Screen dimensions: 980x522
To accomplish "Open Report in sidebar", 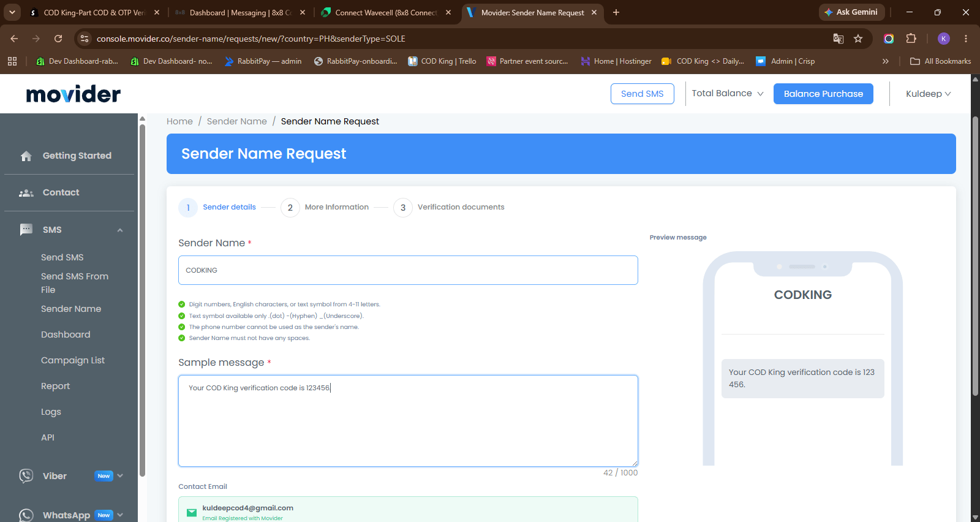I will click(x=56, y=386).
